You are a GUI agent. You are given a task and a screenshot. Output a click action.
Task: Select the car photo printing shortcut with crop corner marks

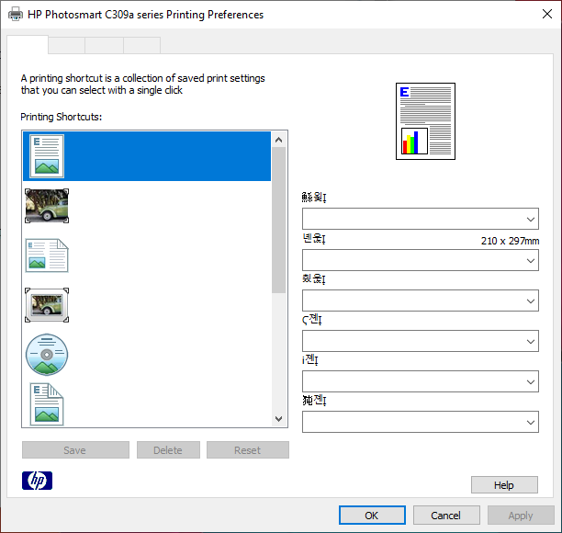[x=47, y=206]
